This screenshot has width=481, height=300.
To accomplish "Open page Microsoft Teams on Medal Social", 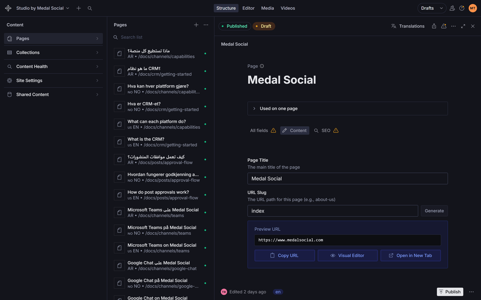I will pos(160,248).
